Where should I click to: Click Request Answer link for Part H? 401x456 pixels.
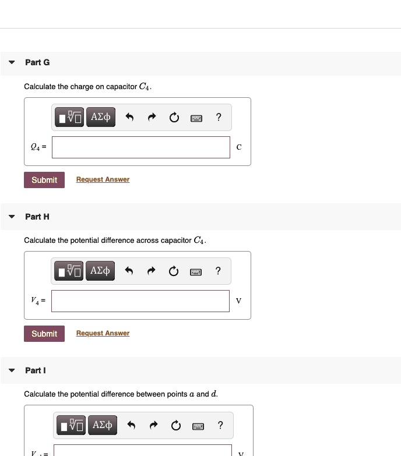coord(103,333)
